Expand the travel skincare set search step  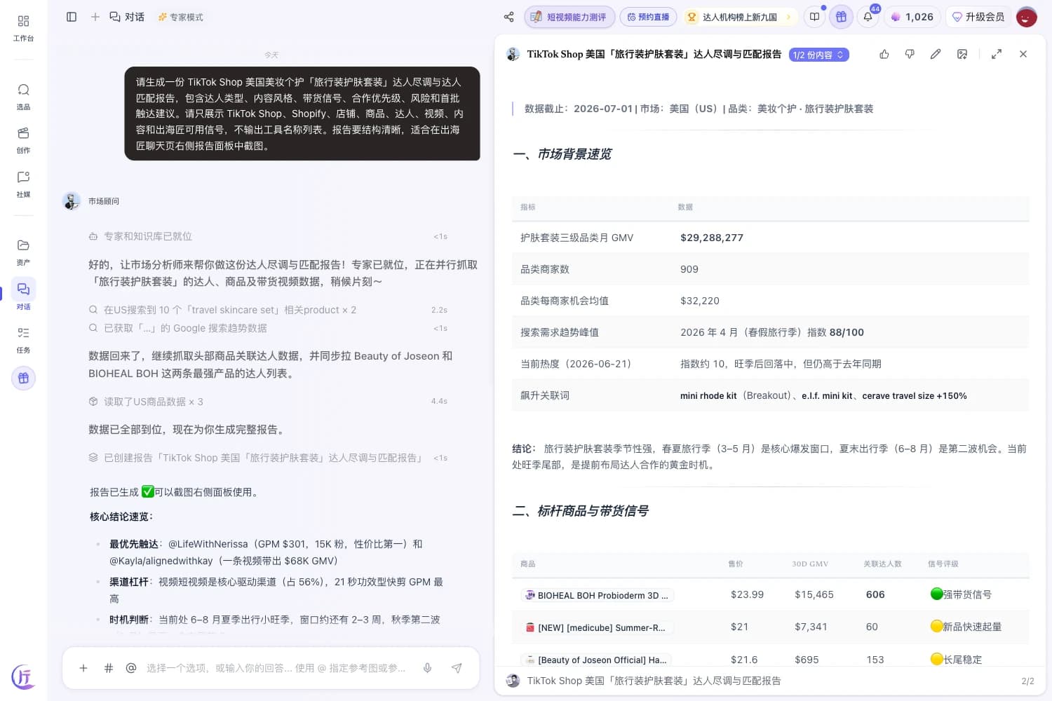[268, 310]
